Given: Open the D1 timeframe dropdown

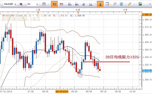Looking at the screenshot, I should (x=37, y=4).
